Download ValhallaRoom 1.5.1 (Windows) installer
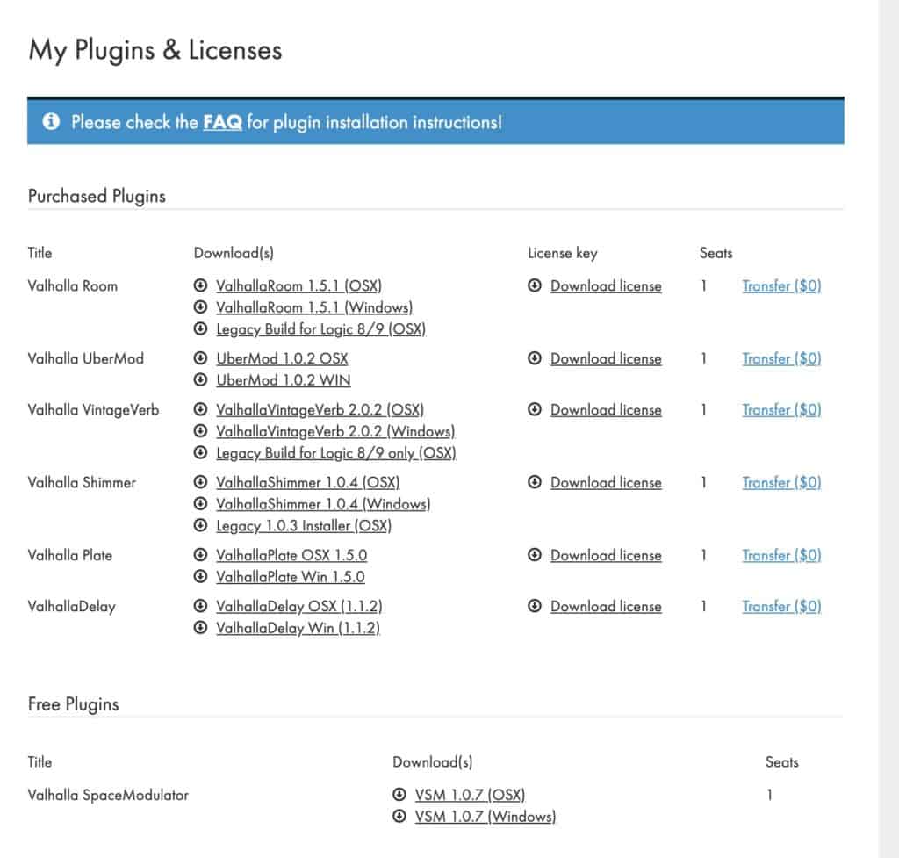The height and width of the screenshot is (858, 899). click(x=314, y=307)
